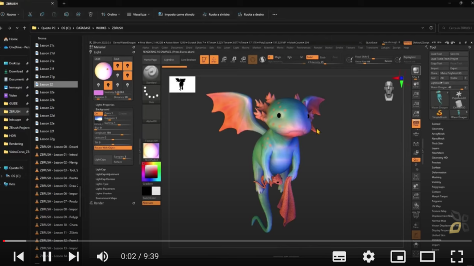Open the Nuovo dropdown in Explorer
The image size is (474, 266).
[10, 14]
